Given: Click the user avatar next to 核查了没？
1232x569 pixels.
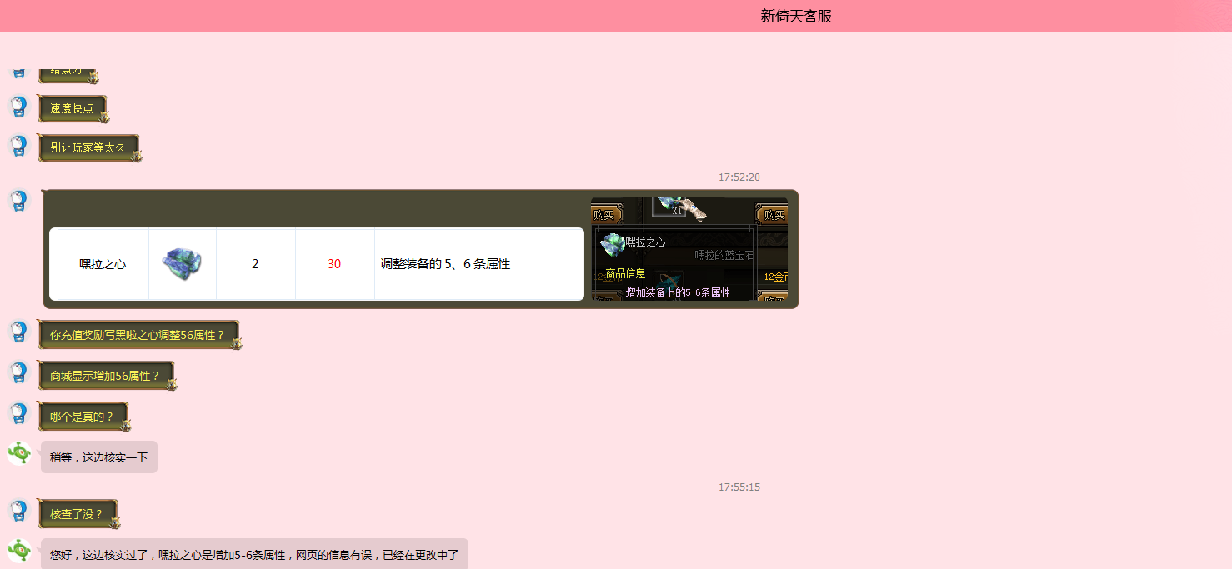Looking at the screenshot, I should 18,511.
